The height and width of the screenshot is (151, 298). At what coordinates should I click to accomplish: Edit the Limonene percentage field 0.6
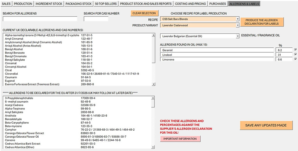point(284,59)
